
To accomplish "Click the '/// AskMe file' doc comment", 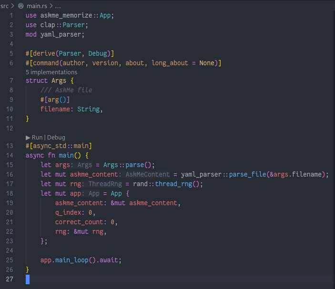I will click(x=66, y=90).
